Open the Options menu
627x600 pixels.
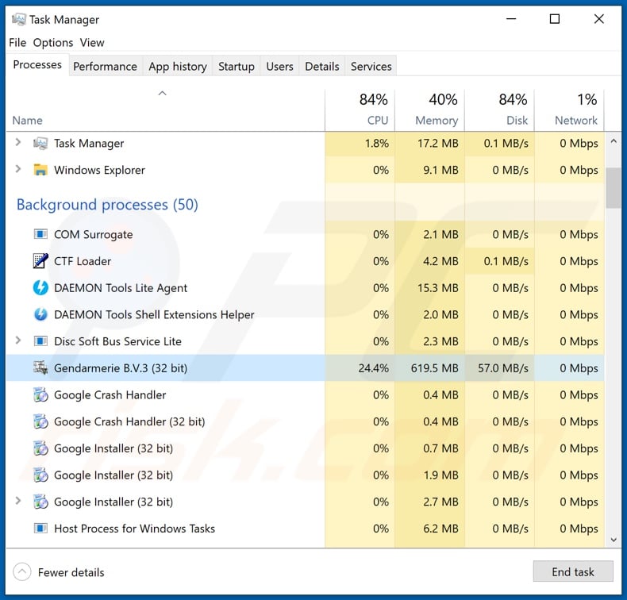click(x=53, y=42)
